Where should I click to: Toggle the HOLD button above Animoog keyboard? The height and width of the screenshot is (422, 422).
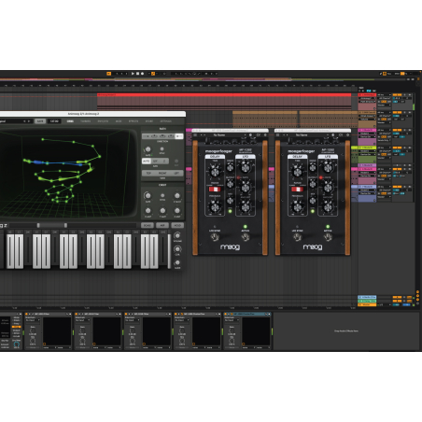tap(177, 225)
